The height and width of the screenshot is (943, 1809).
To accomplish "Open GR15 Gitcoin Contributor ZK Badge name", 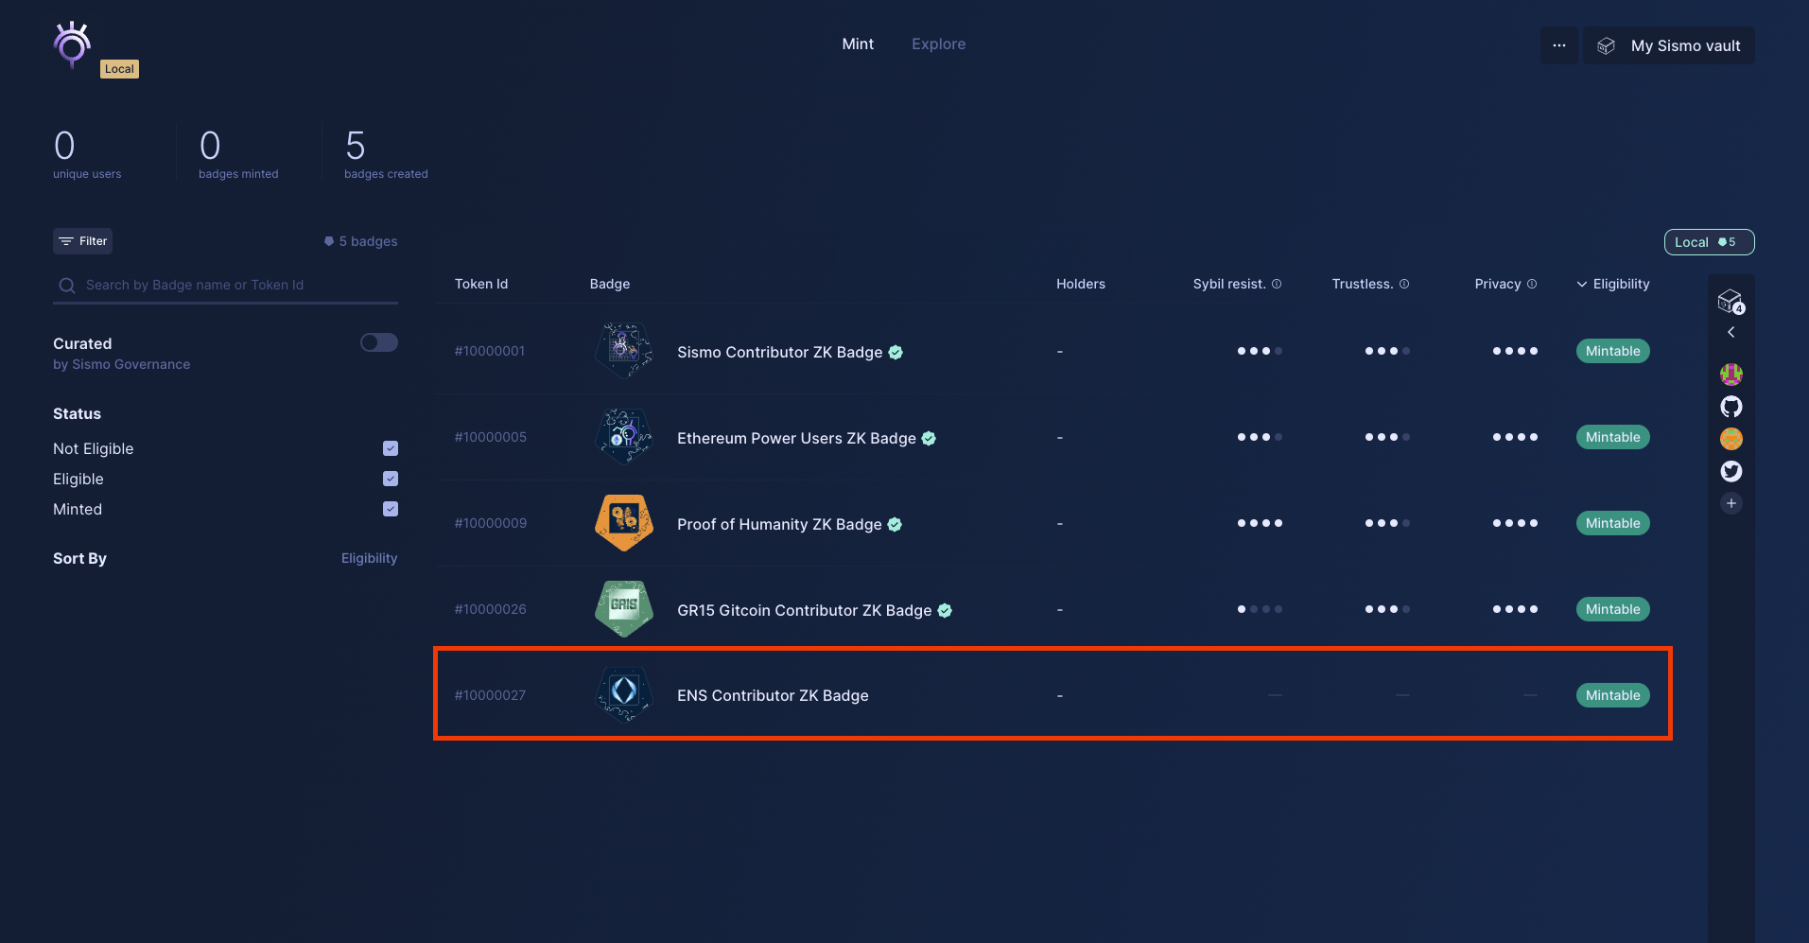I will coord(805,610).
